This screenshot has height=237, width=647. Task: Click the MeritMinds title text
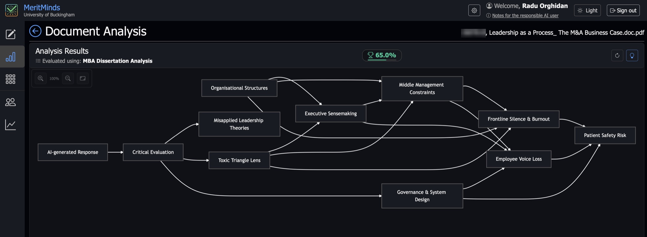pos(42,7)
